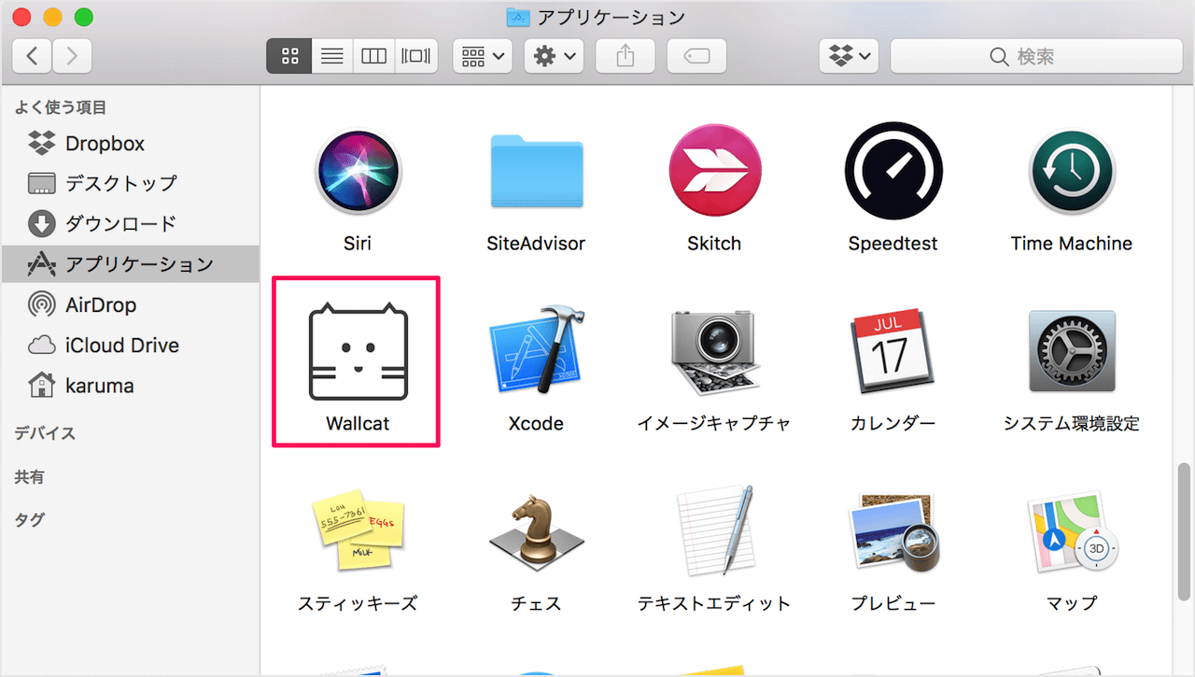Select the カレンダー calendar icon
This screenshot has height=677, width=1195.
pyautogui.click(x=893, y=353)
